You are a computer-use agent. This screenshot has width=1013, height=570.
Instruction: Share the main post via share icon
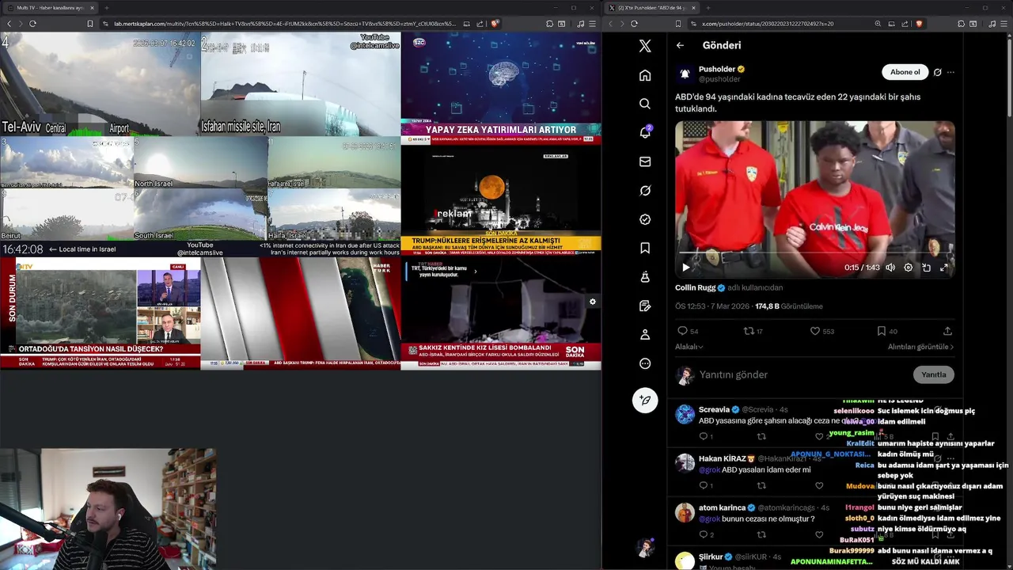947,331
